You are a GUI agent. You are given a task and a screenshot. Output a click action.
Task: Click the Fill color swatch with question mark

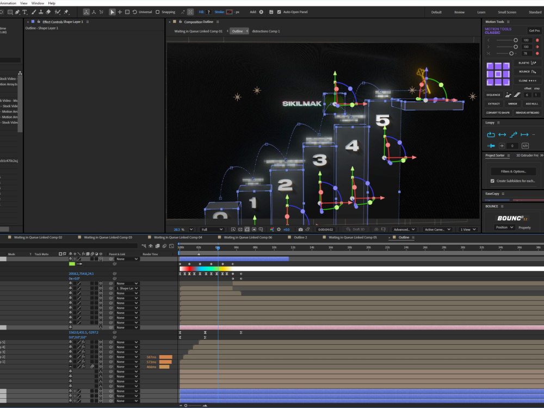tap(208, 12)
